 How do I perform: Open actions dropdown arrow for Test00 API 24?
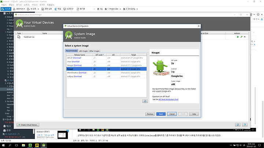[x=245, y=37]
